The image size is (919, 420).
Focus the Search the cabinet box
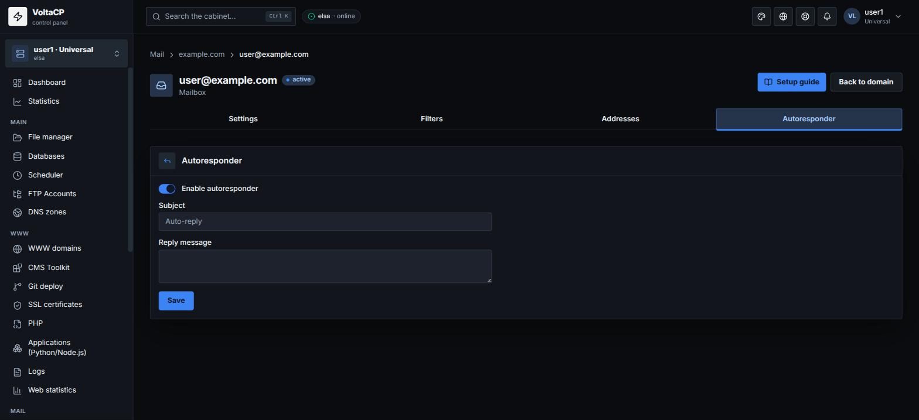pos(221,16)
